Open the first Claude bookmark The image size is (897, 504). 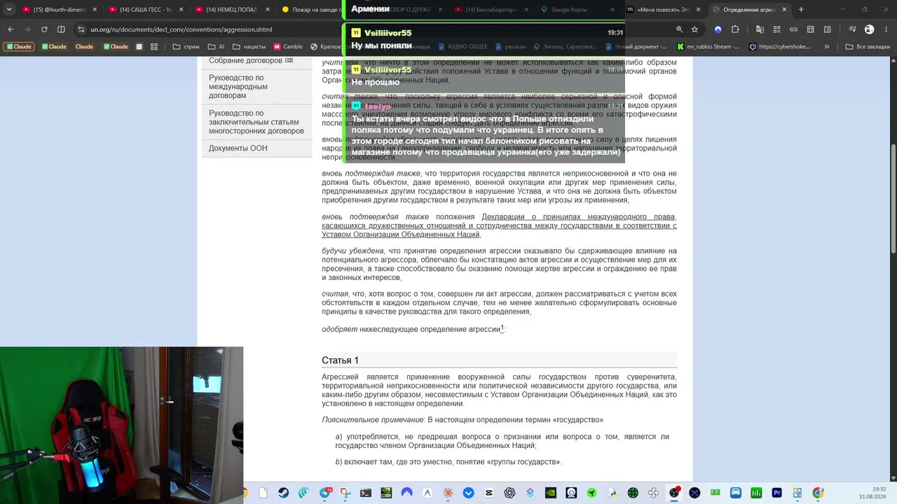19,47
